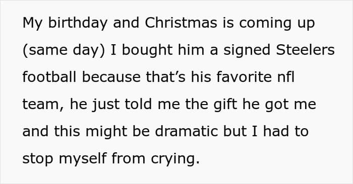This screenshot has width=353, height=184.
Task: Click the word "Steelers" in second line
Action: tap(305, 50)
